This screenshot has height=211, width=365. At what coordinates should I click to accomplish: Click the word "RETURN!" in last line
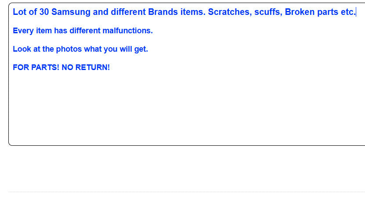click(x=92, y=67)
